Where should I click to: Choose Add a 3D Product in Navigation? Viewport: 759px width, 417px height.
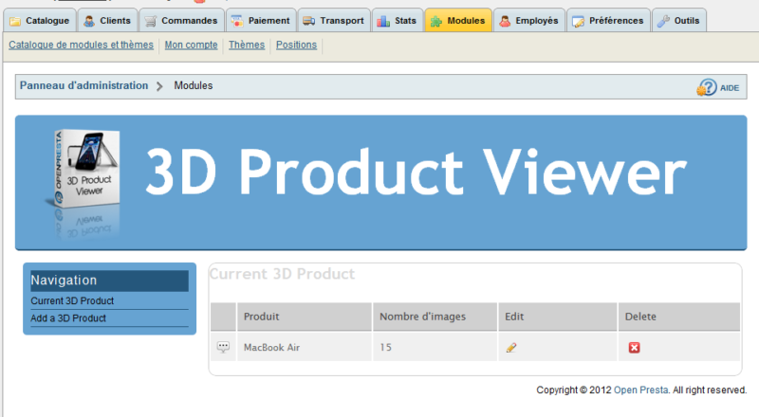click(x=68, y=318)
